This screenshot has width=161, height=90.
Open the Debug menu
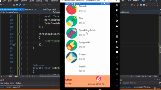[39, 1]
